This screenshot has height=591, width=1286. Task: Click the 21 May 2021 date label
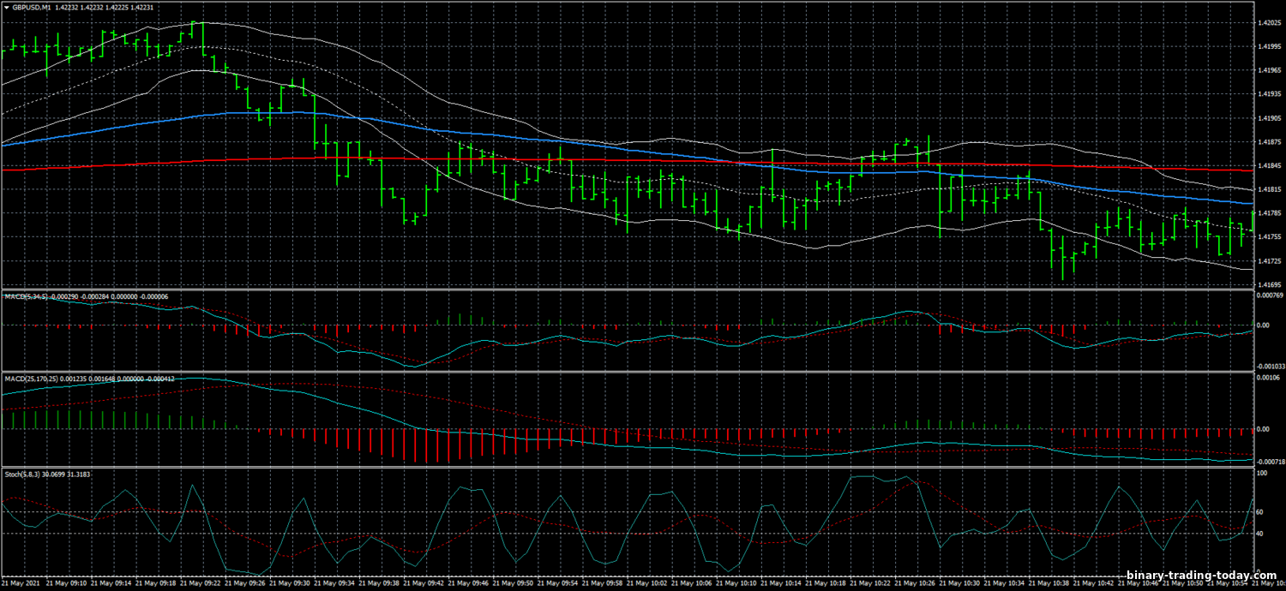click(x=21, y=582)
